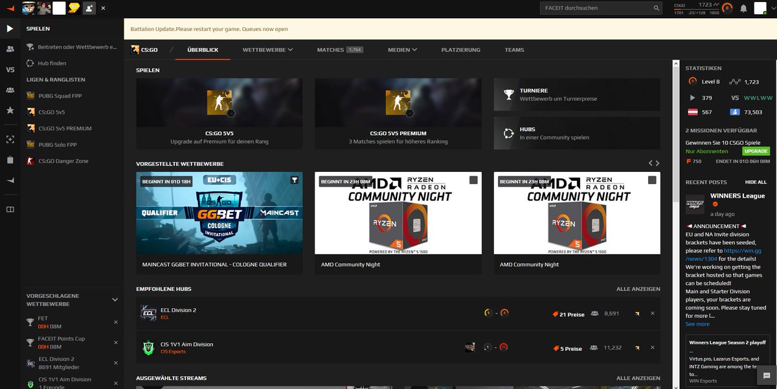The width and height of the screenshot is (777, 389).
Task: Open the user avatar menu at top right
Action: tap(760, 8)
